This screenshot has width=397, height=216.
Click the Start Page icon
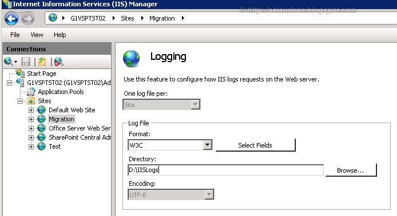click(20, 73)
